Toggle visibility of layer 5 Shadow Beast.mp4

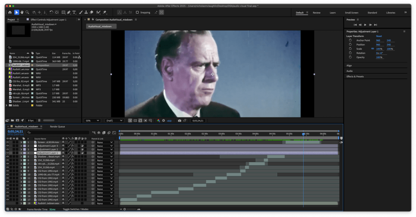(x=7, y=156)
